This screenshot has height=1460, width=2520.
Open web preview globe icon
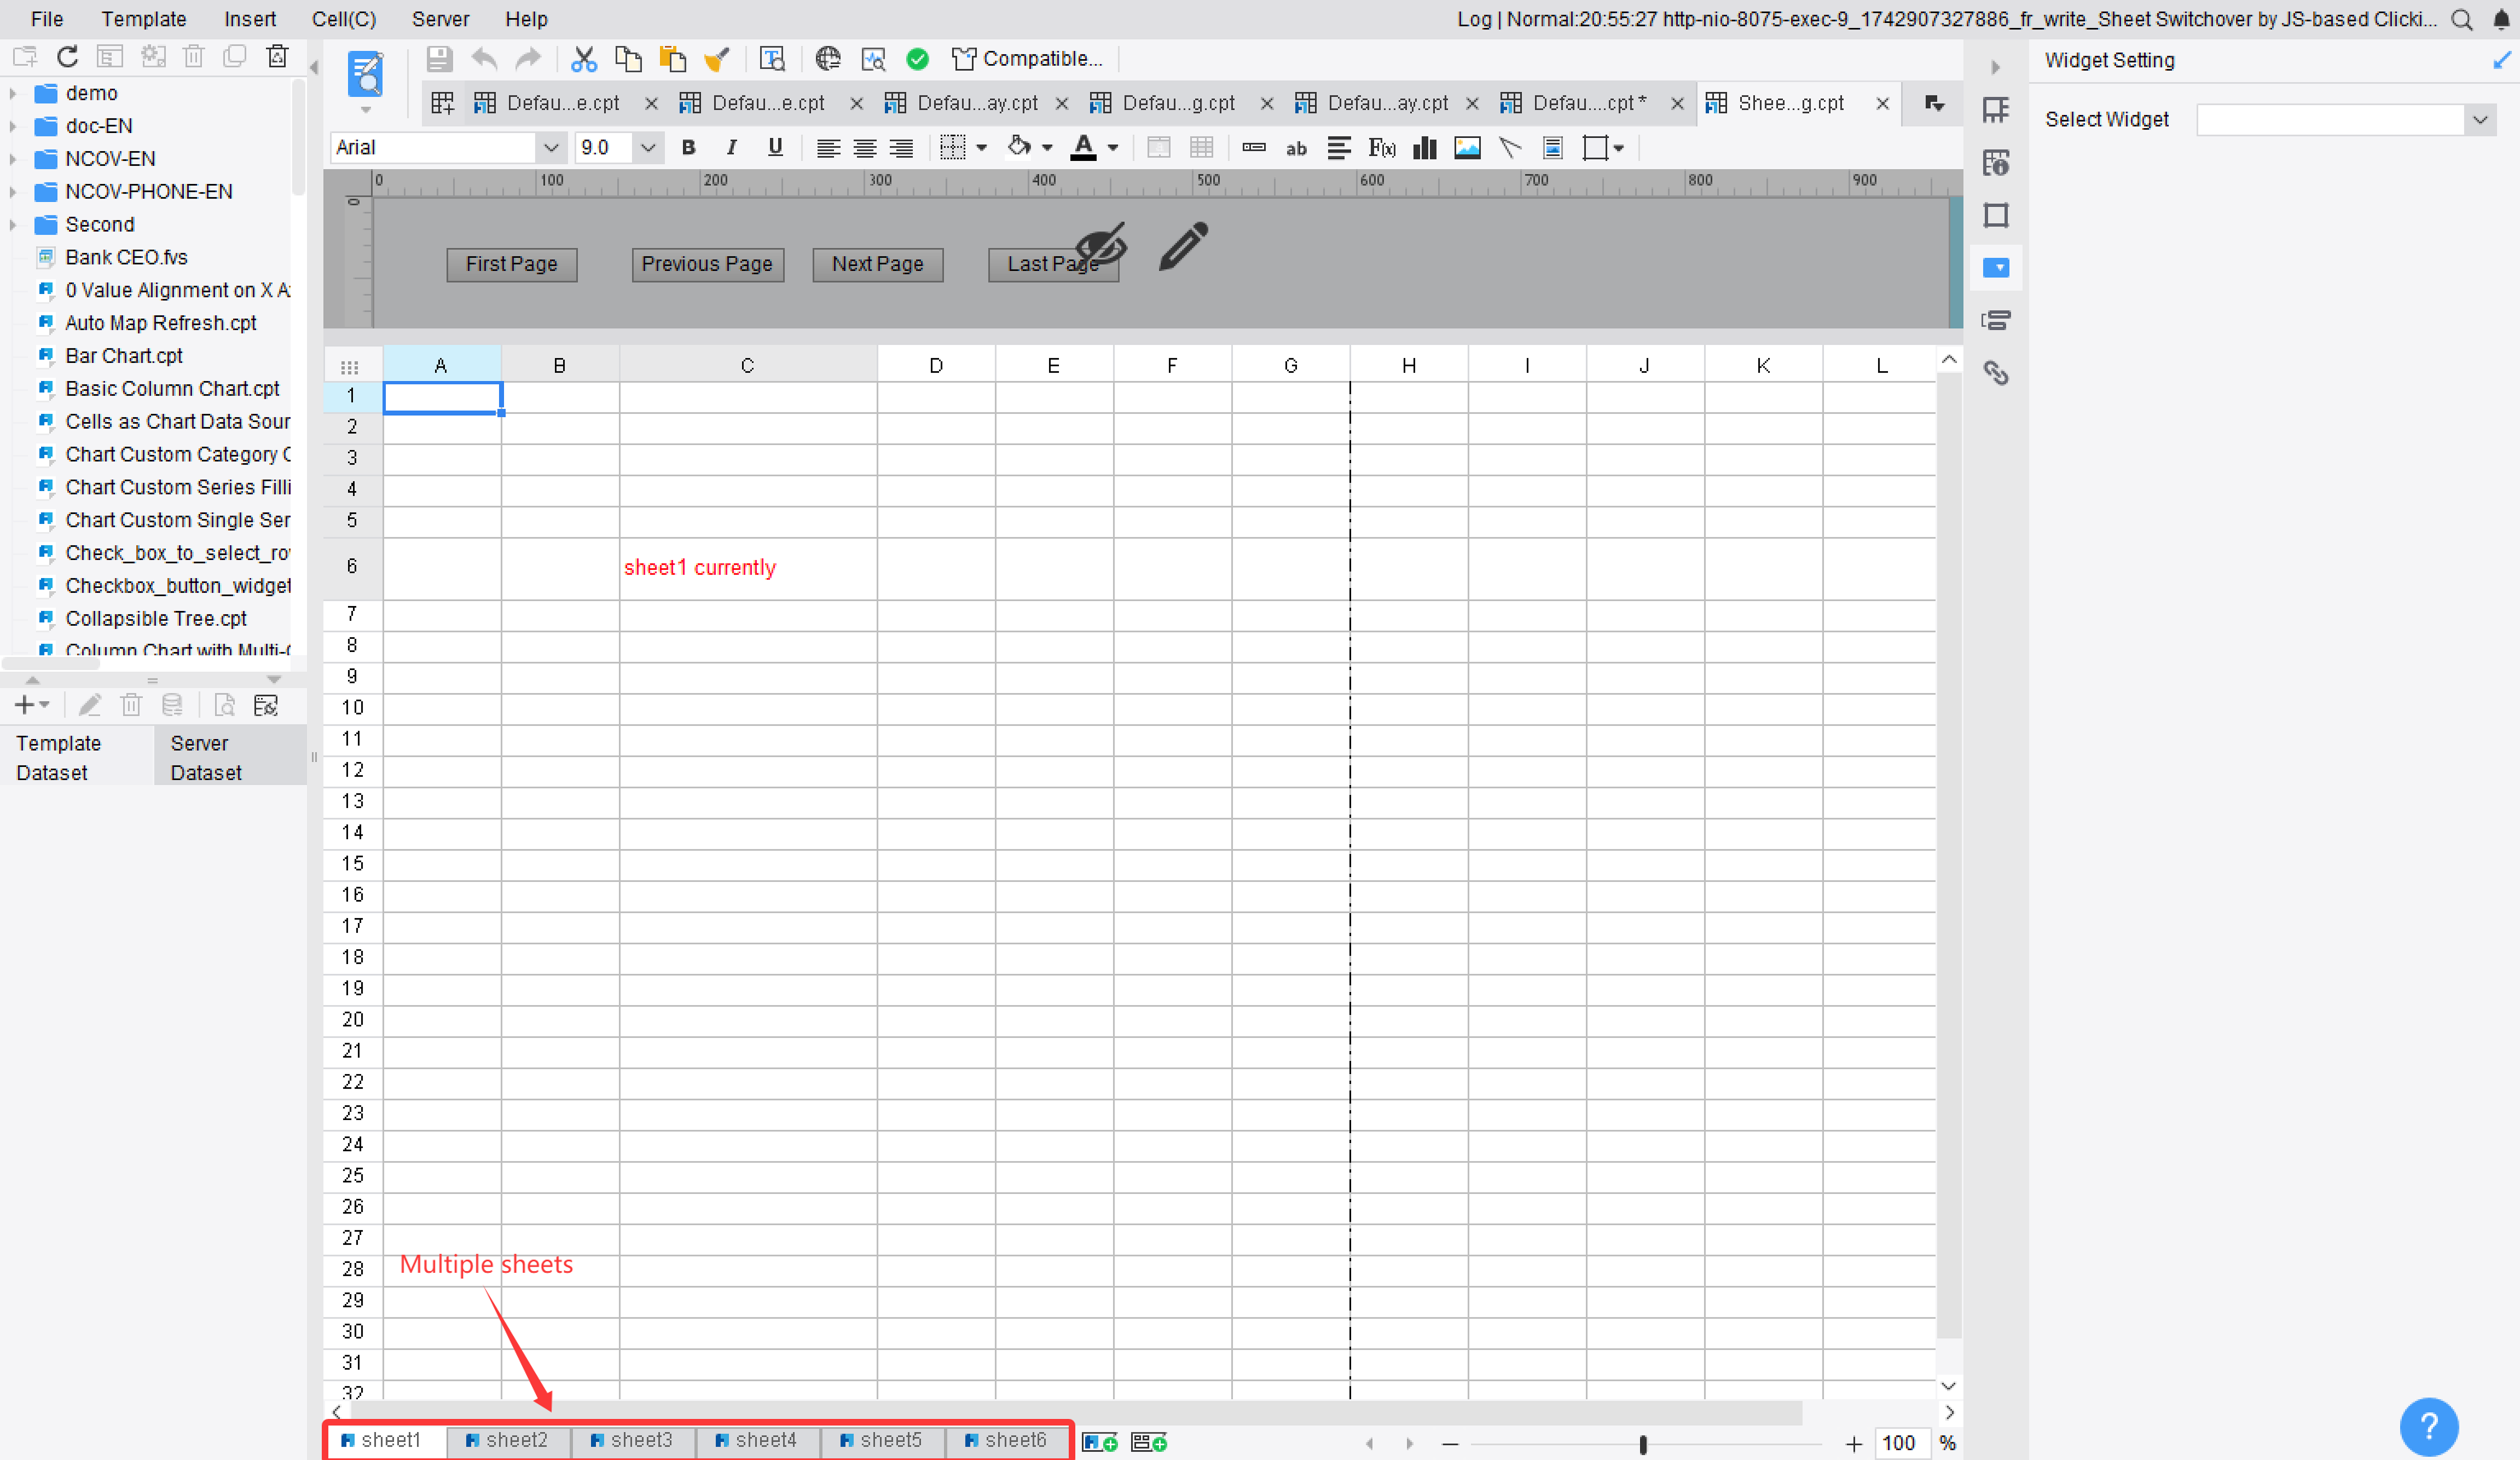(827, 59)
